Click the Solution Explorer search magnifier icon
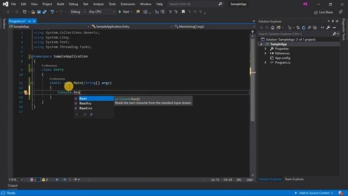 pyautogui.click(x=334, y=34)
